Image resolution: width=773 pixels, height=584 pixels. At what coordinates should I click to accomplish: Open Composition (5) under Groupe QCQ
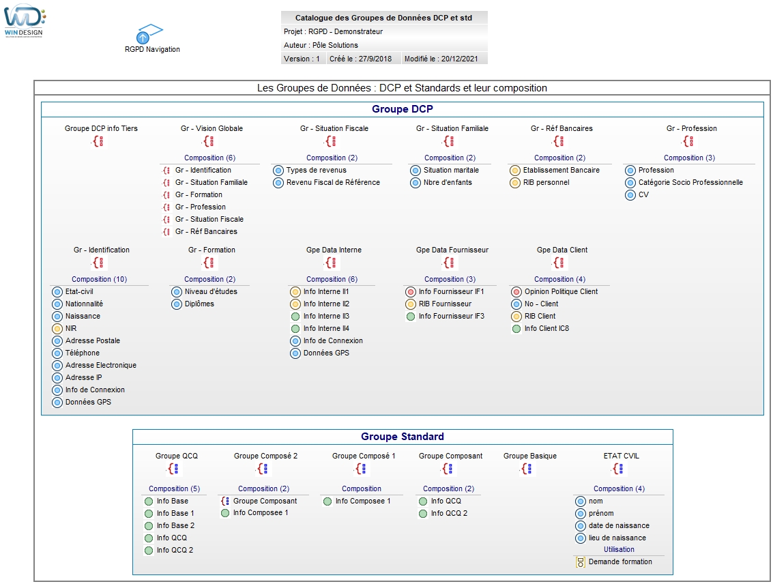(175, 488)
